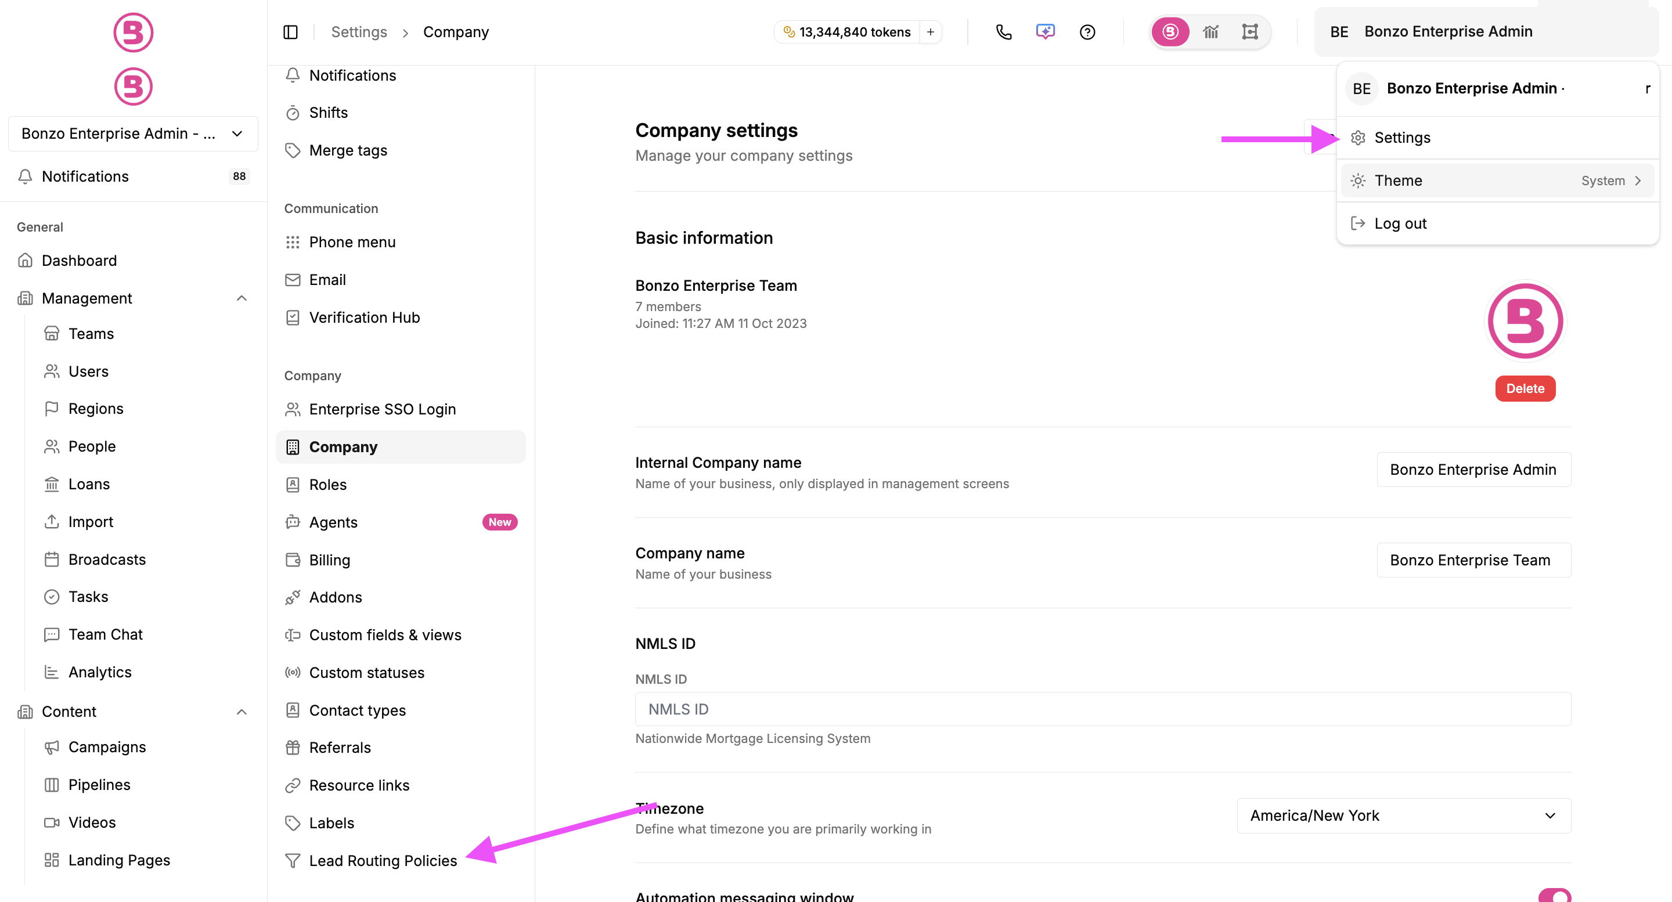The height and width of the screenshot is (902, 1672).
Task: Click the token coins icon
Action: (x=788, y=32)
